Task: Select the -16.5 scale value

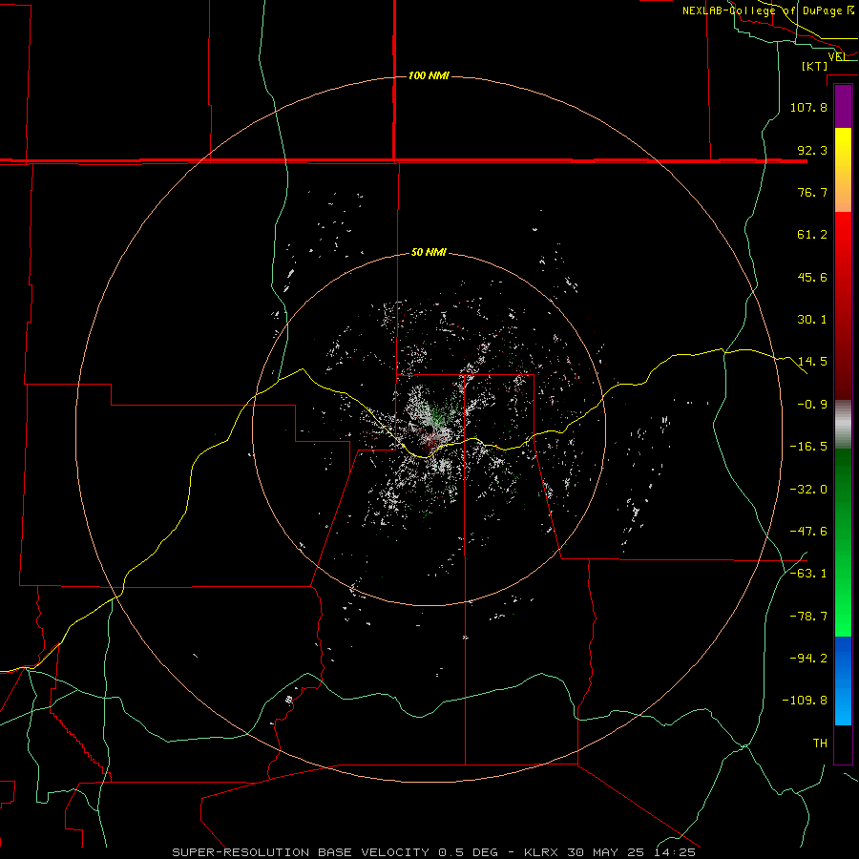Action: 808,447
